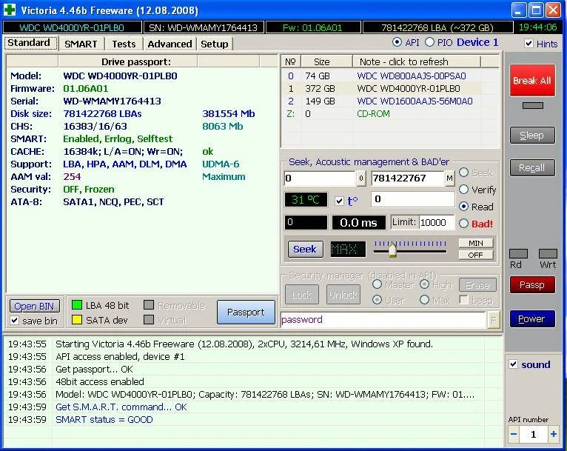Uncheck the save bin option

[x=15, y=321]
